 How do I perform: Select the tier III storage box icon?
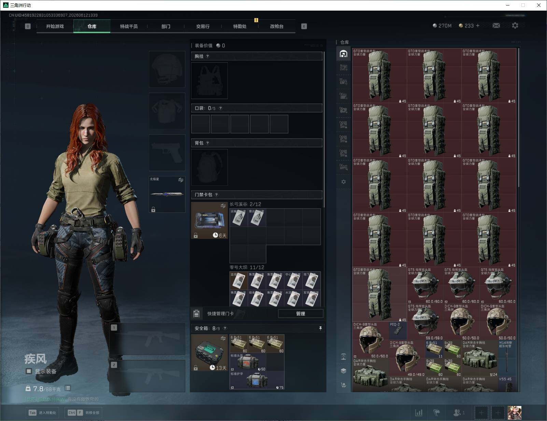[343, 82]
